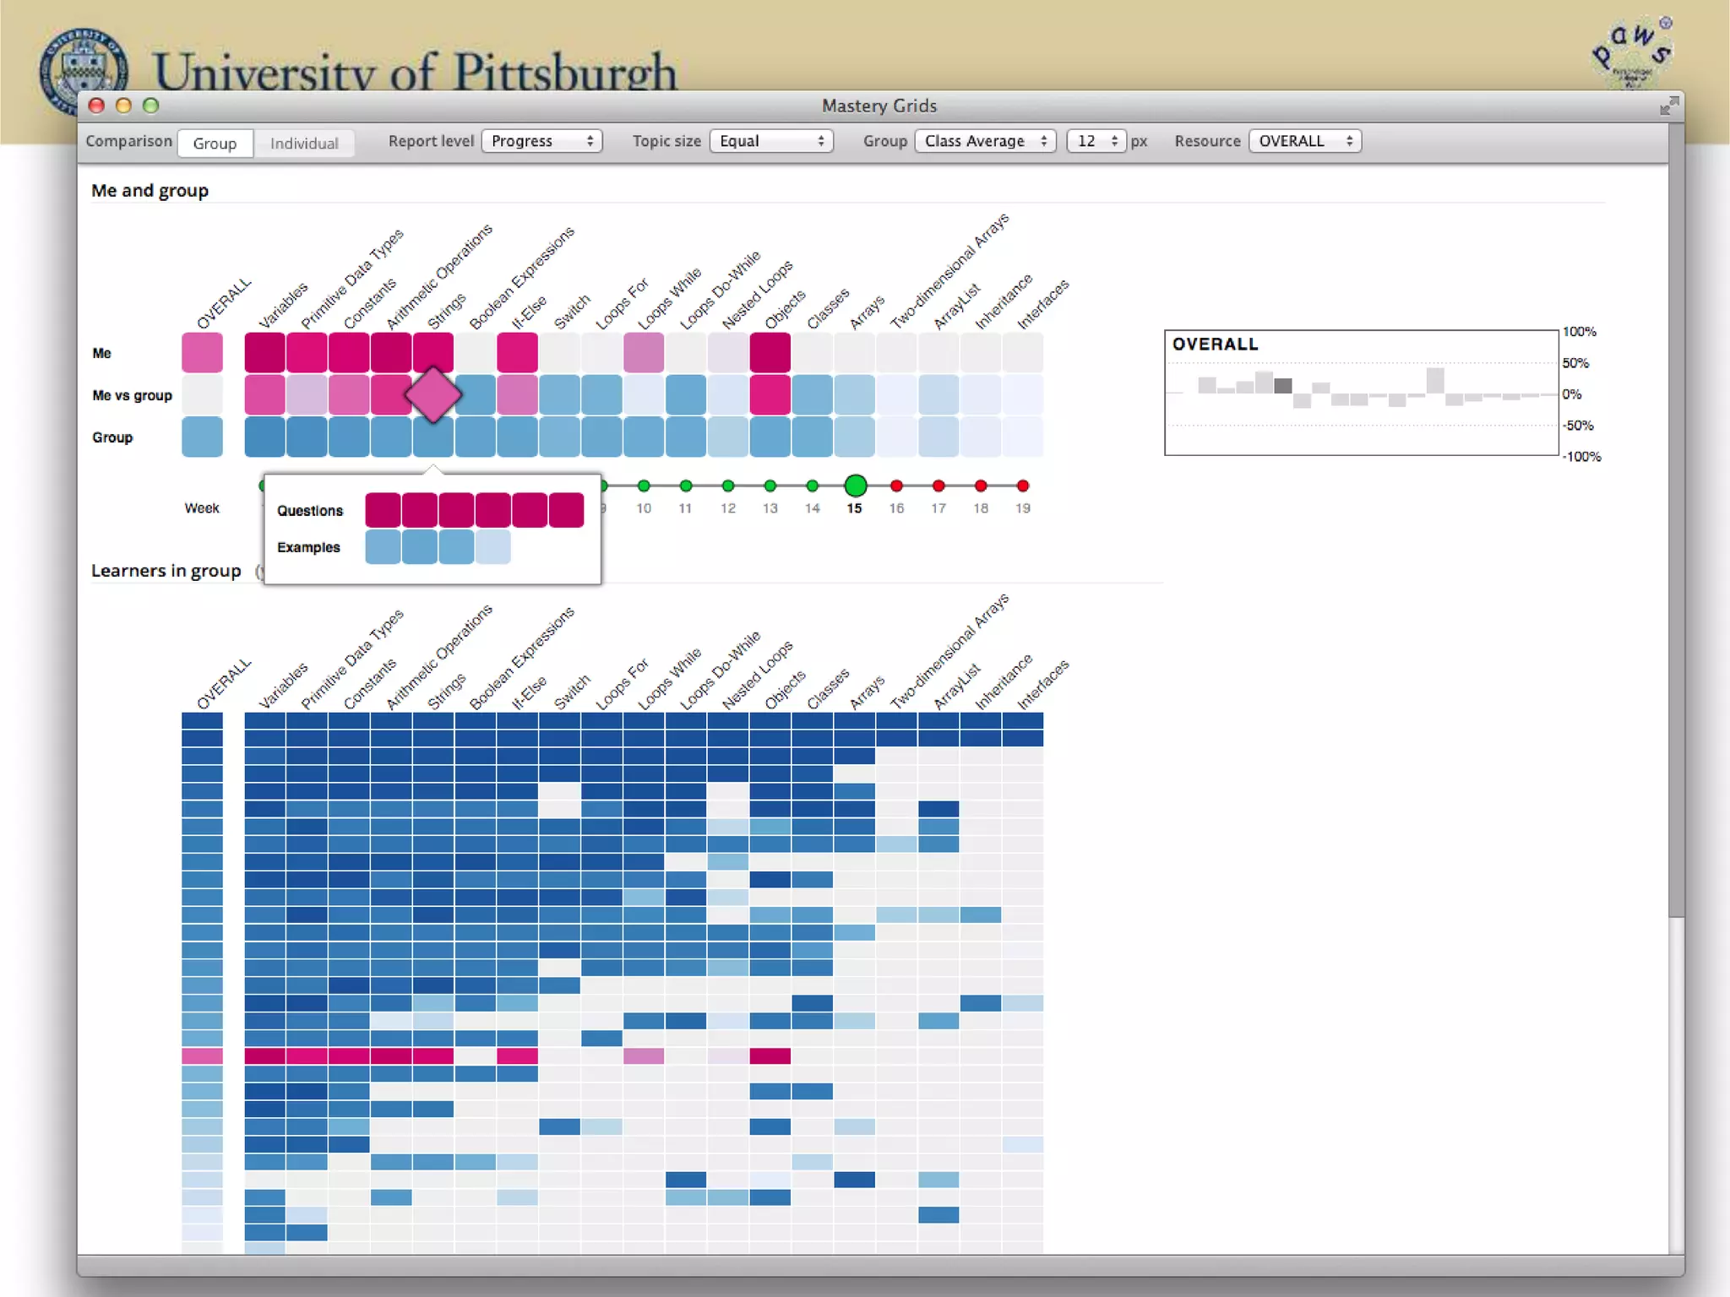
Task: Switch comparison to Individual mode
Action: pos(304,143)
